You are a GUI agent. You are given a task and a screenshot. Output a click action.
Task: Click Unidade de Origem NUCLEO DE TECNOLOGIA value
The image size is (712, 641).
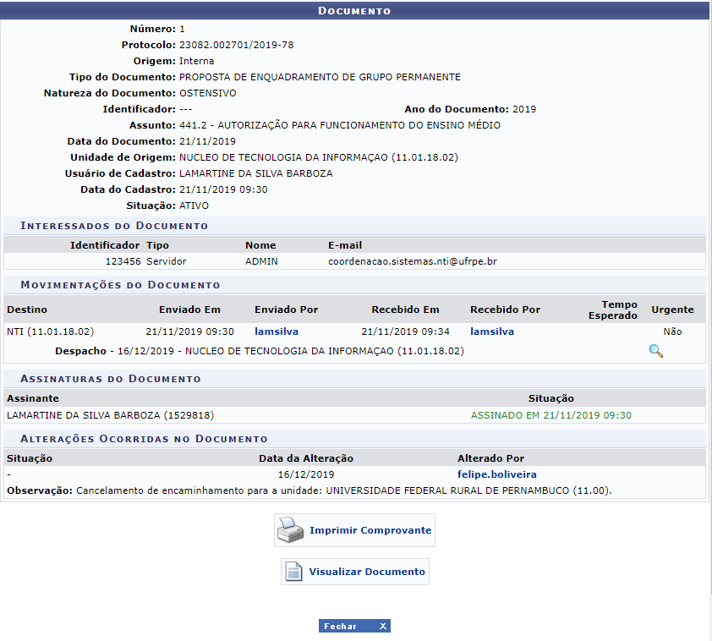click(319, 157)
